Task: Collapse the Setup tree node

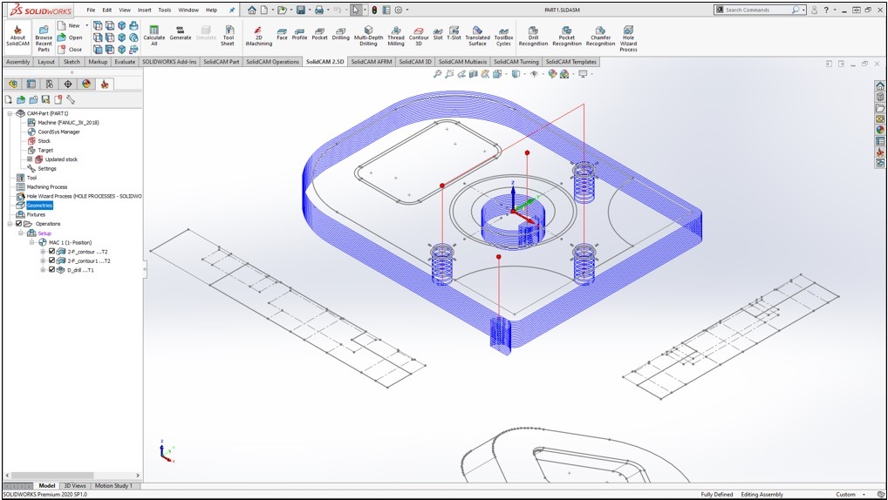Action: click(x=21, y=233)
